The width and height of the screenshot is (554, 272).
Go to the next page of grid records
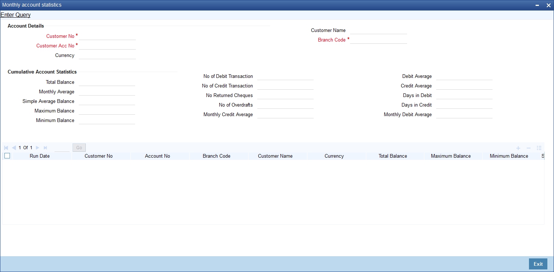pos(38,148)
